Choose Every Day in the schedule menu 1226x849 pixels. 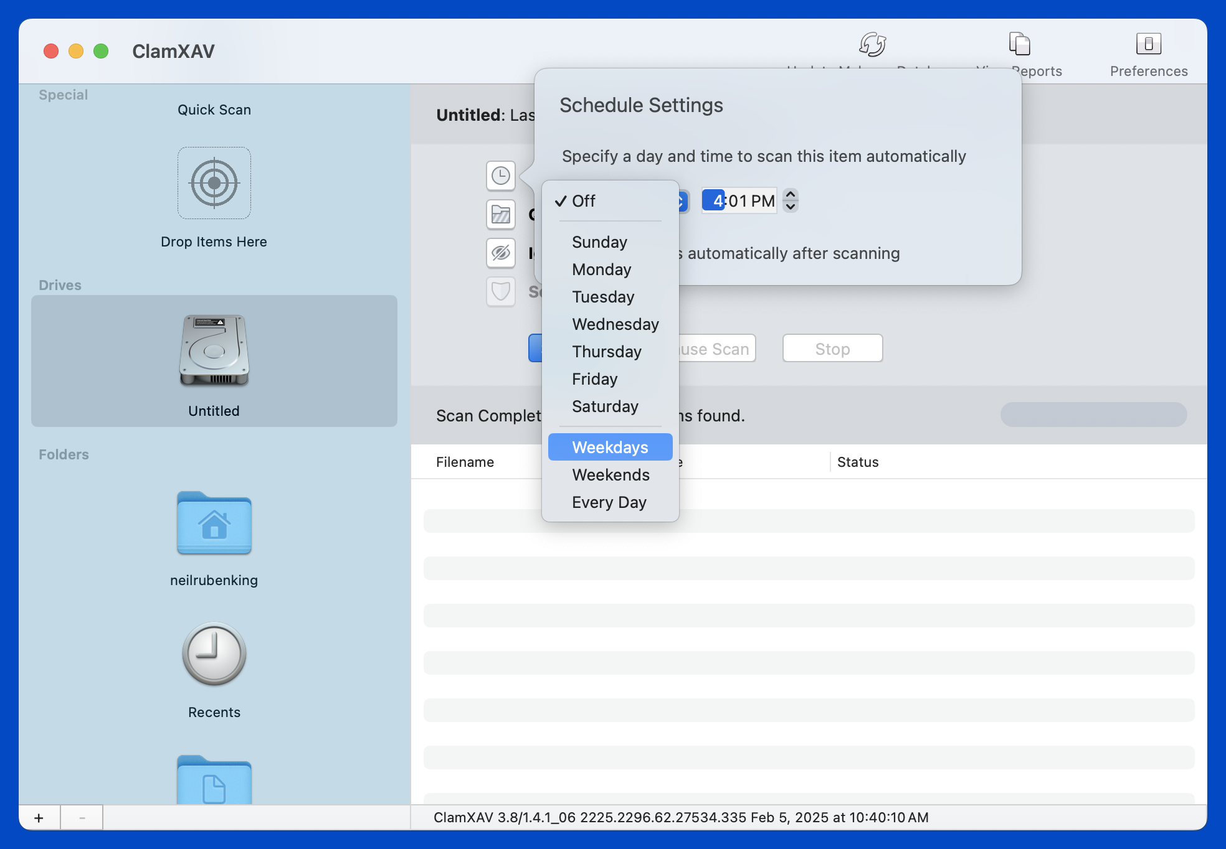point(611,502)
